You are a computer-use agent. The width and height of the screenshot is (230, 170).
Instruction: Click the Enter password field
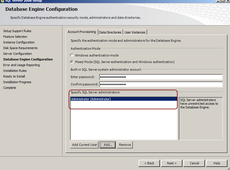click(x=161, y=77)
